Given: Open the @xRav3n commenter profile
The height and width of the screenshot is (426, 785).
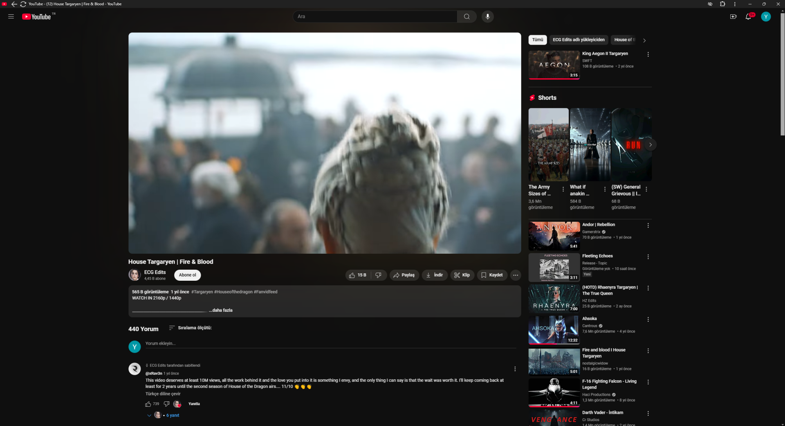Looking at the screenshot, I should (154, 374).
